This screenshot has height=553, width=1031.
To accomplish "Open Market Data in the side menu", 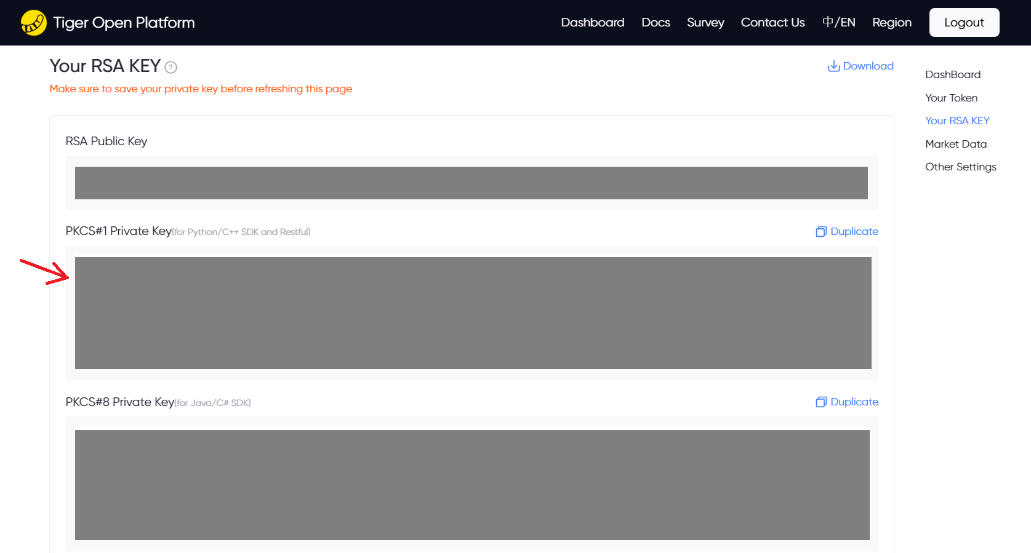I will point(956,144).
